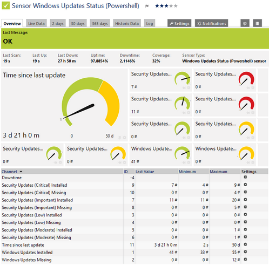The width and height of the screenshot is (269, 265).
Task: Sort table by Last Value column header
Action: [x=145, y=172]
